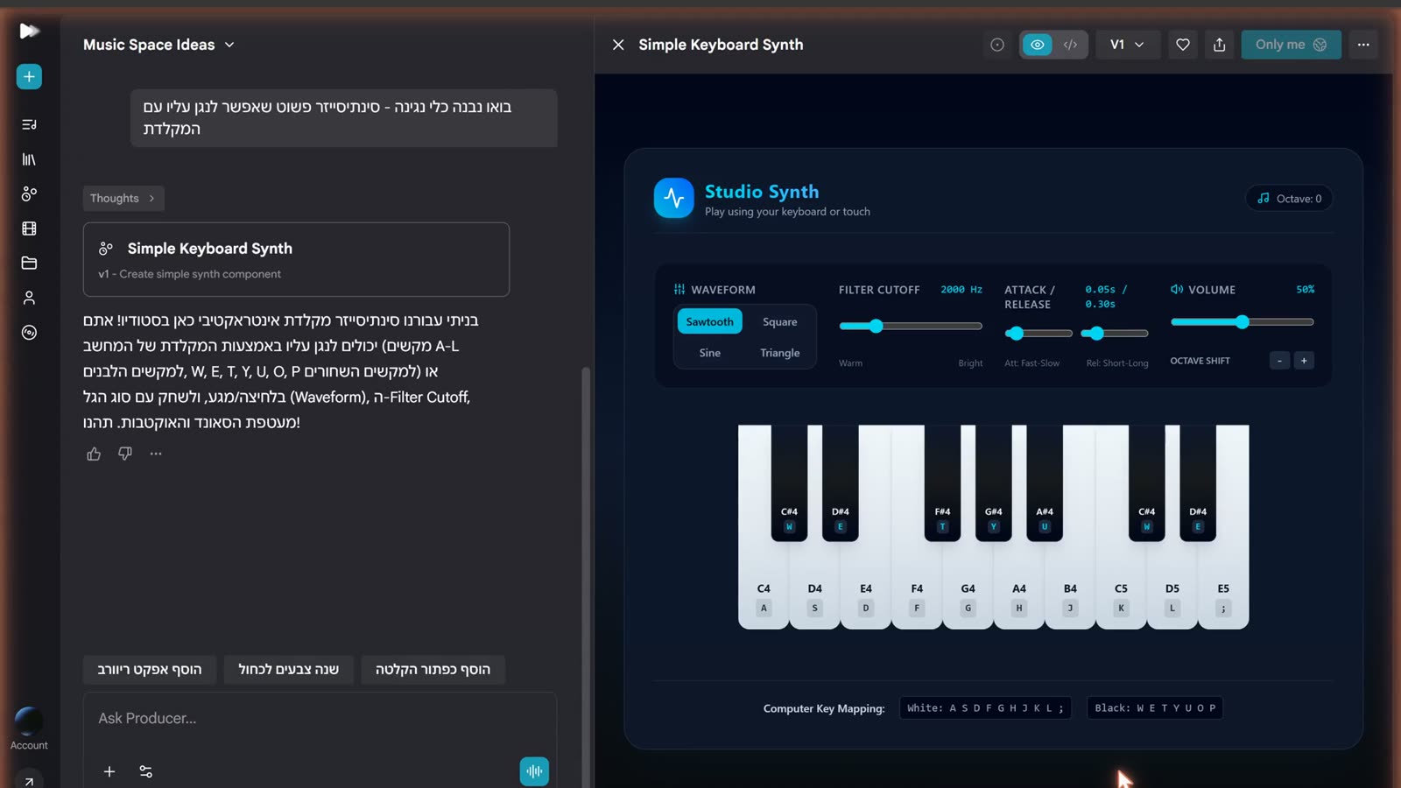Play the F#4 black piano key
Image resolution: width=1401 pixels, height=788 pixels.
pyautogui.click(x=942, y=482)
